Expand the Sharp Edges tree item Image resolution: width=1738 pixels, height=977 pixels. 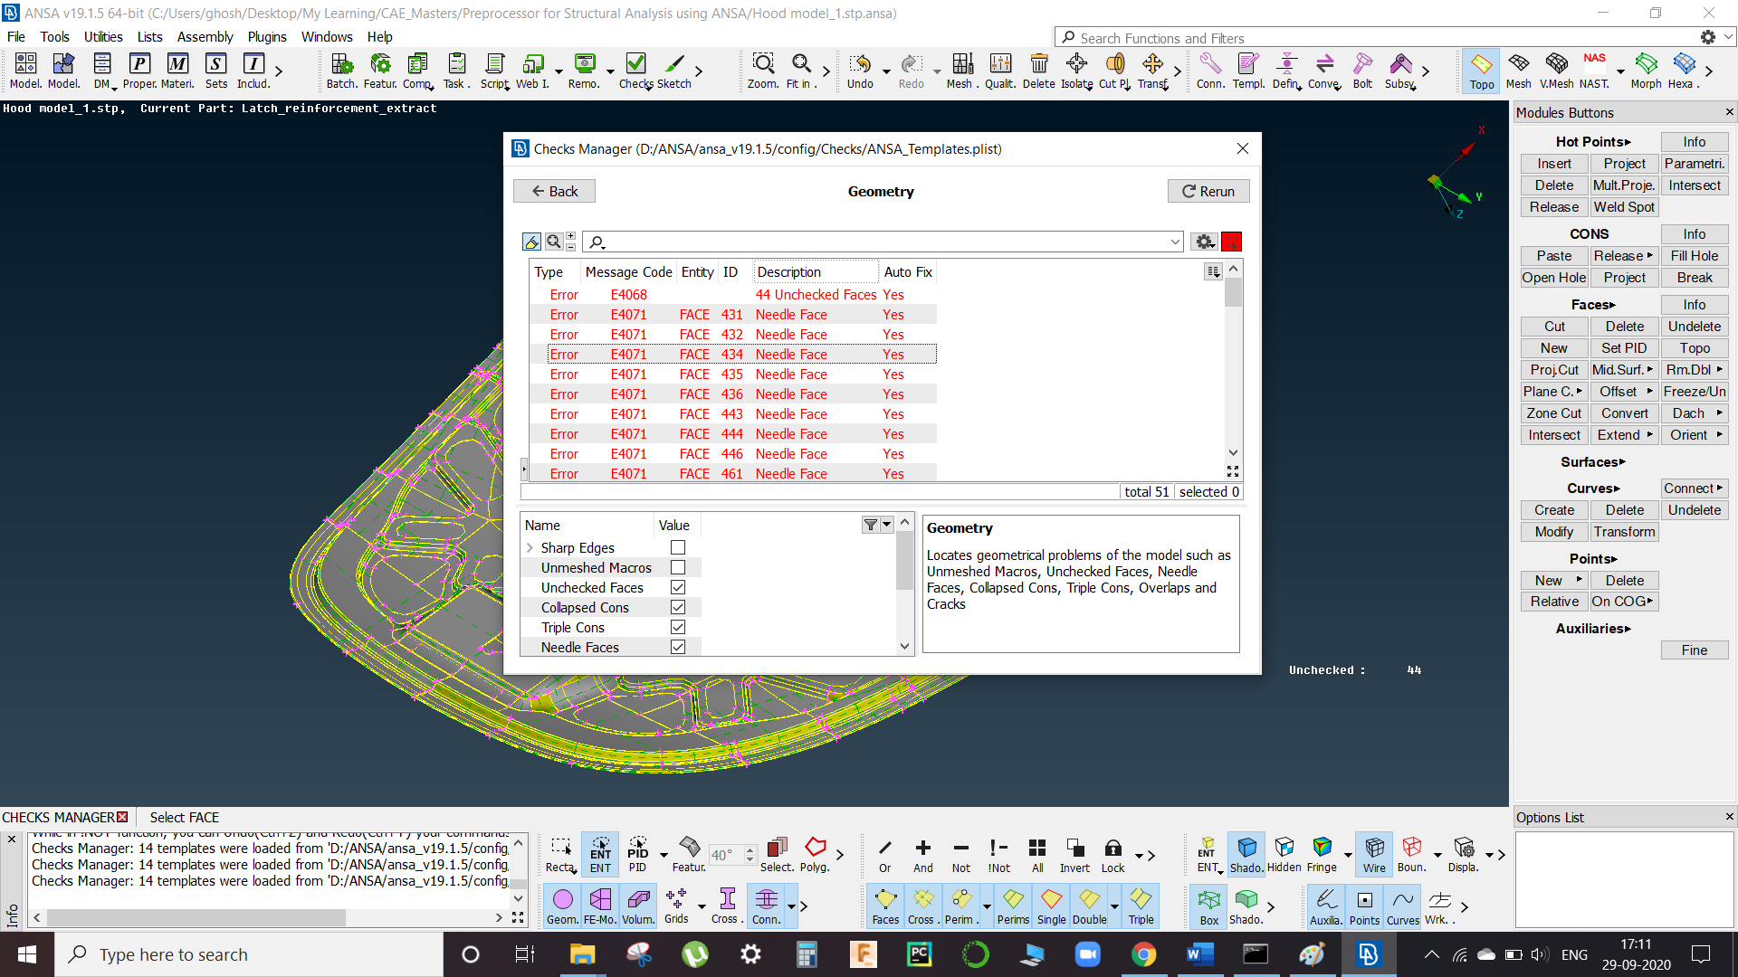pos(530,547)
